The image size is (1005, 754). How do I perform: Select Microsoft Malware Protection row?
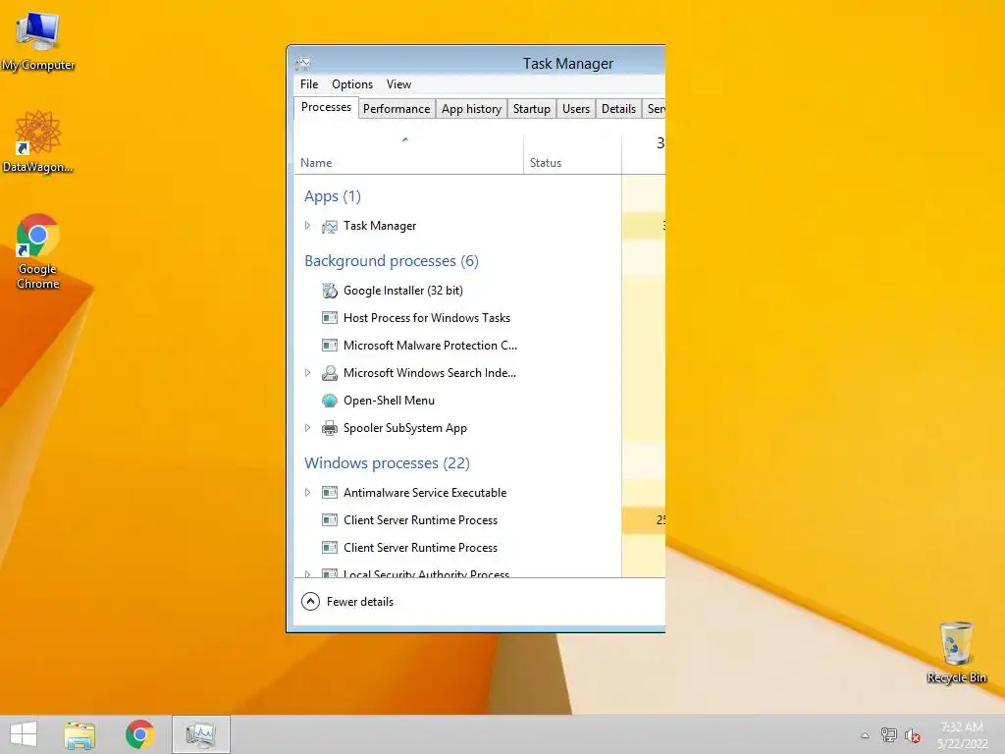pos(479,346)
